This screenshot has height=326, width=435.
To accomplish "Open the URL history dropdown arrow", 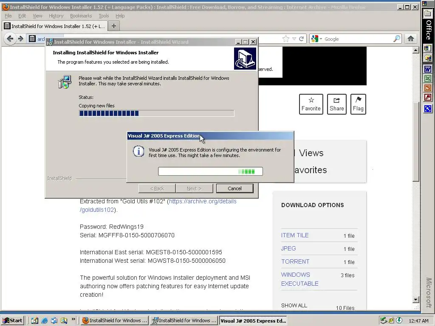I will 294,39.
